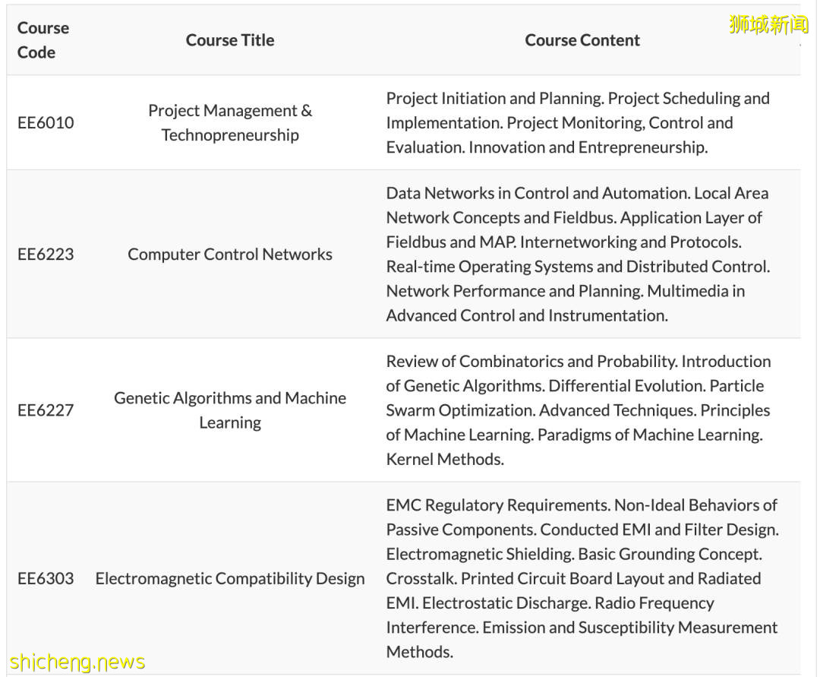Click the Course Code column header
This screenshot has width=820, height=677.
[43, 40]
